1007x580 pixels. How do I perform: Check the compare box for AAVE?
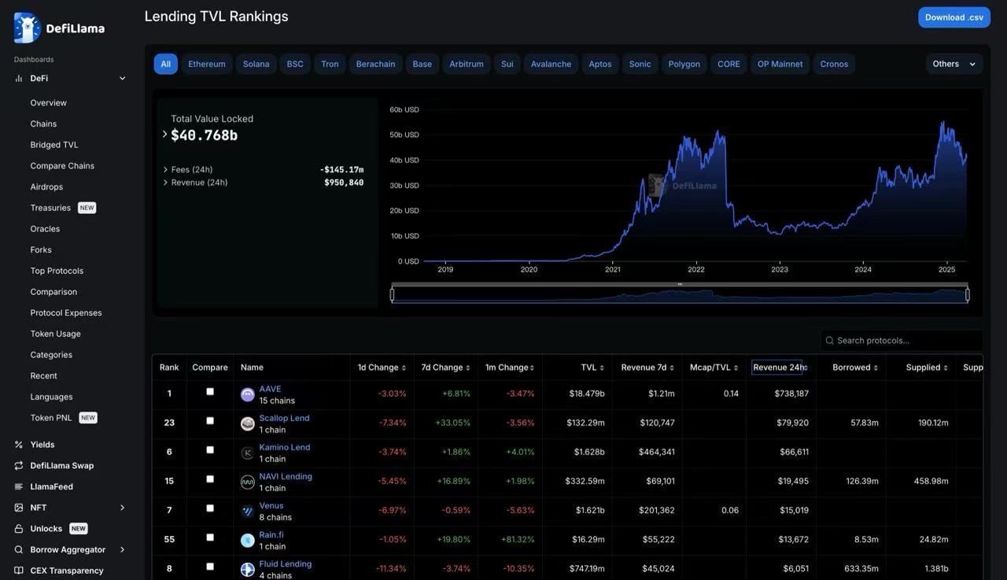pos(210,391)
